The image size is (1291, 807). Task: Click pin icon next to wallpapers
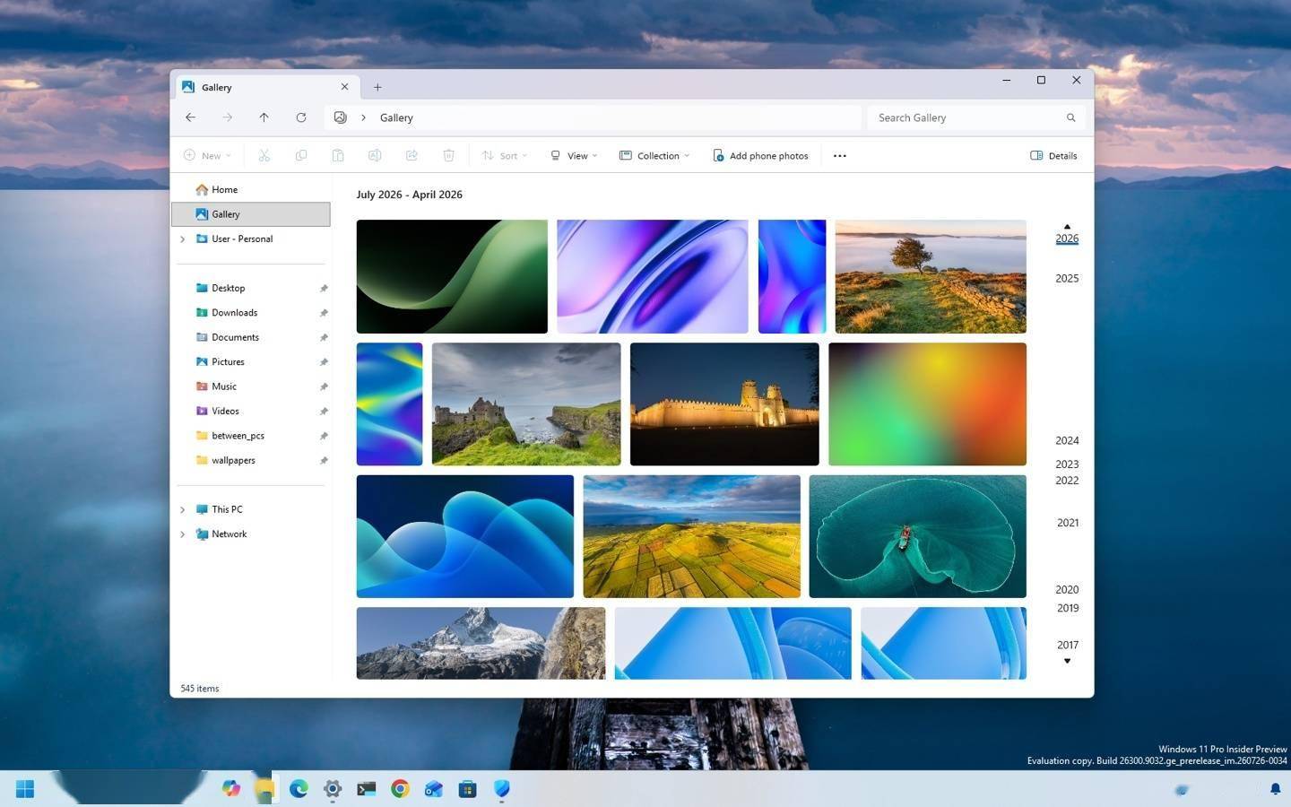point(324,460)
